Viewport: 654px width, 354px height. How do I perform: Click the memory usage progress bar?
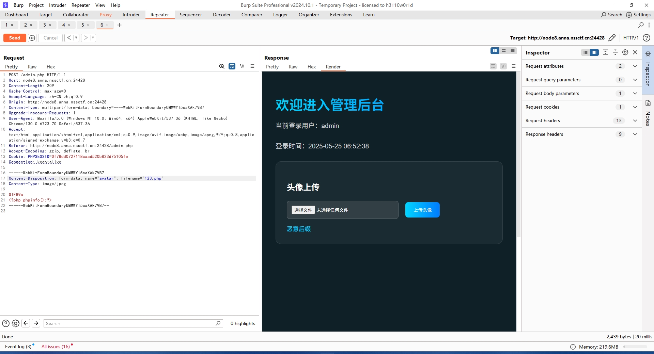635,347
